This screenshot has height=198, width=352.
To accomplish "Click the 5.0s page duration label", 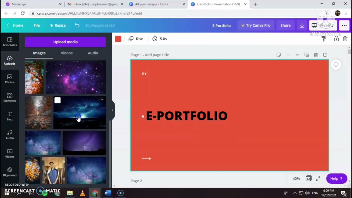I will pos(163,39).
